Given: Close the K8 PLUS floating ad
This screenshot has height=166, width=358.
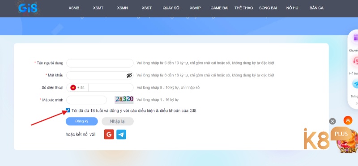Looking at the screenshot, I should tap(332, 121).
